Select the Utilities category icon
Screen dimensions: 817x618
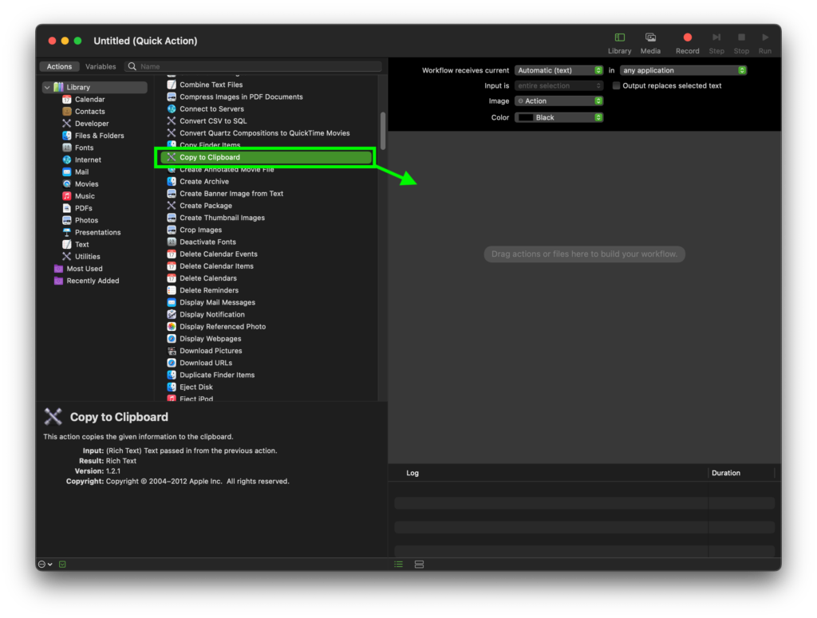67,257
